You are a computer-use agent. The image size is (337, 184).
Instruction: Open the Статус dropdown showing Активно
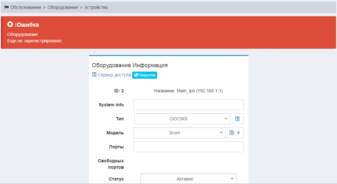point(185,179)
